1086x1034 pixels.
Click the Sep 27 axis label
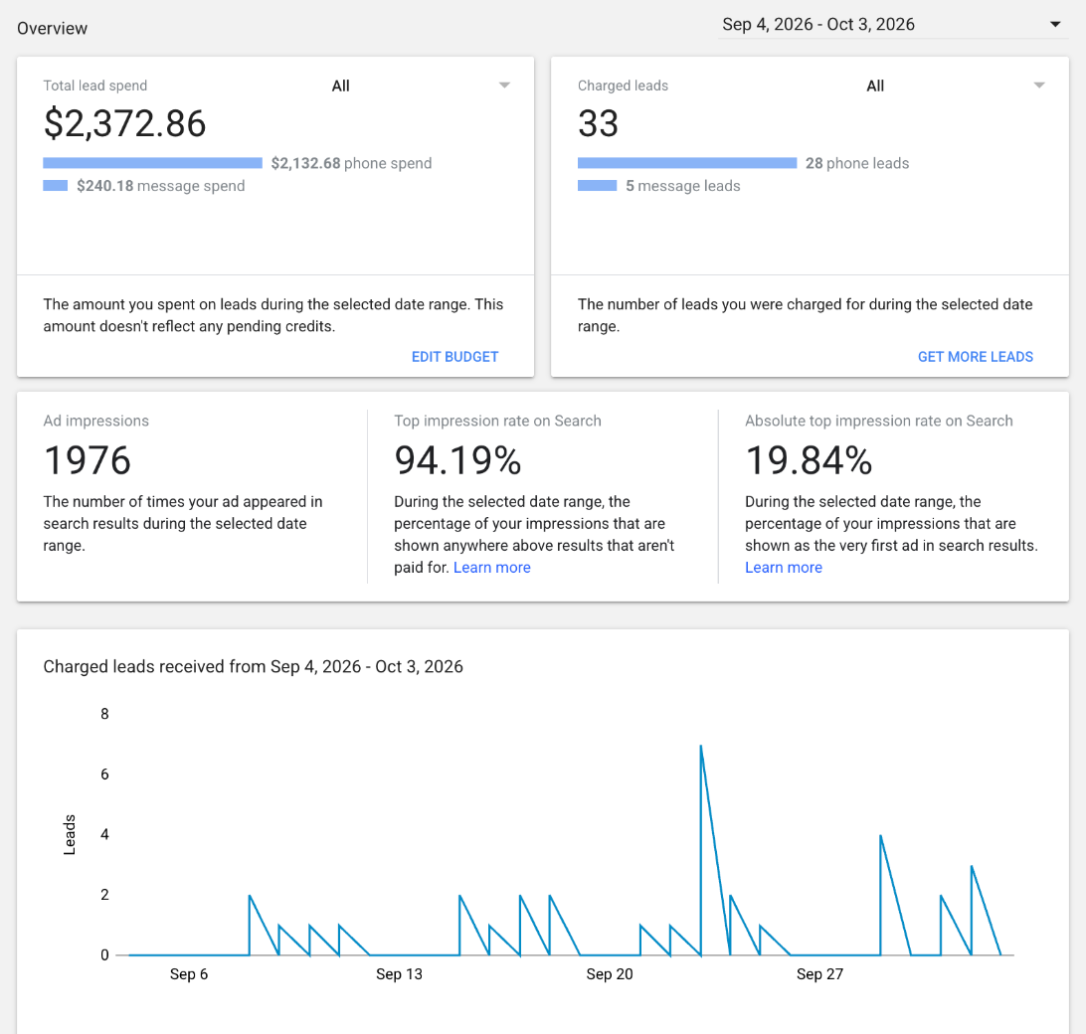click(x=820, y=973)
